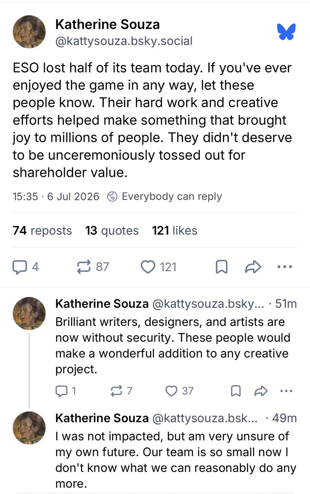The width and height of the screenshot is (310, 494).
Task: Repost the 'Brilliant writers' reply showing 7
Action: 121,391
